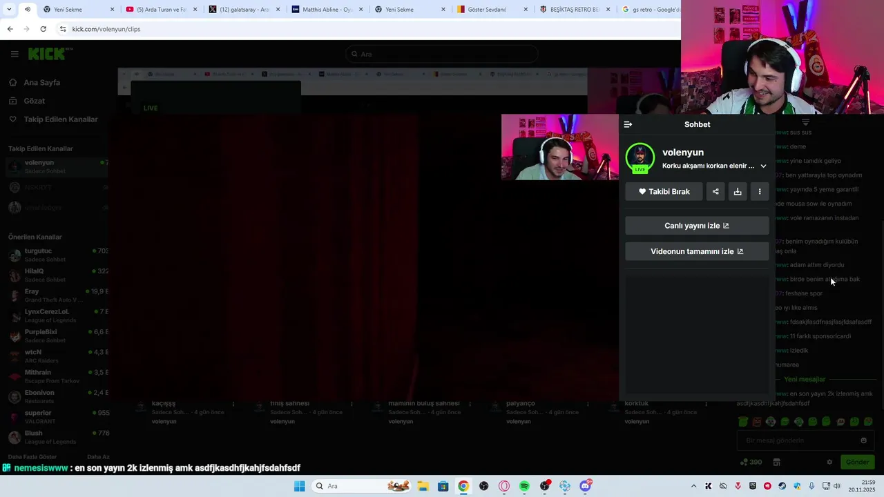Open volenyun's live profile avatar

click(x=640, y=157)
